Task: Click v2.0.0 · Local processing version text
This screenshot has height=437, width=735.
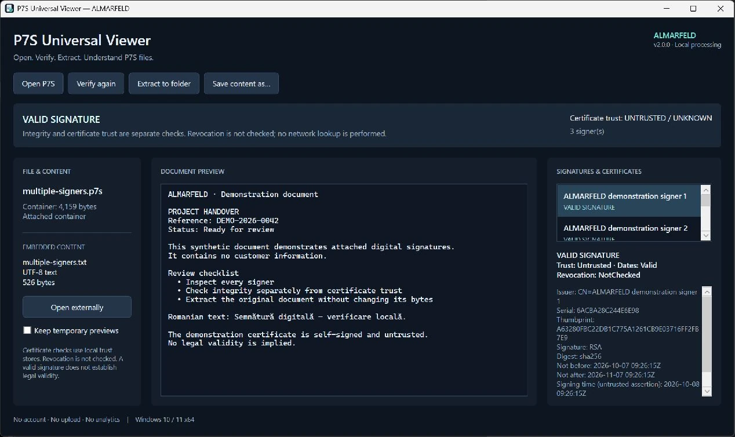Action: click(687, 45)
